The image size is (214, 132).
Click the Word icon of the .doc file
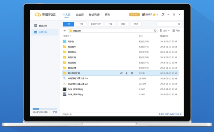(64, 78)
